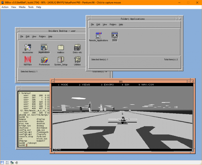The image size is (202, 165).
Task: Open the Disks-etc icon
Action: click(x=77, y=47)
